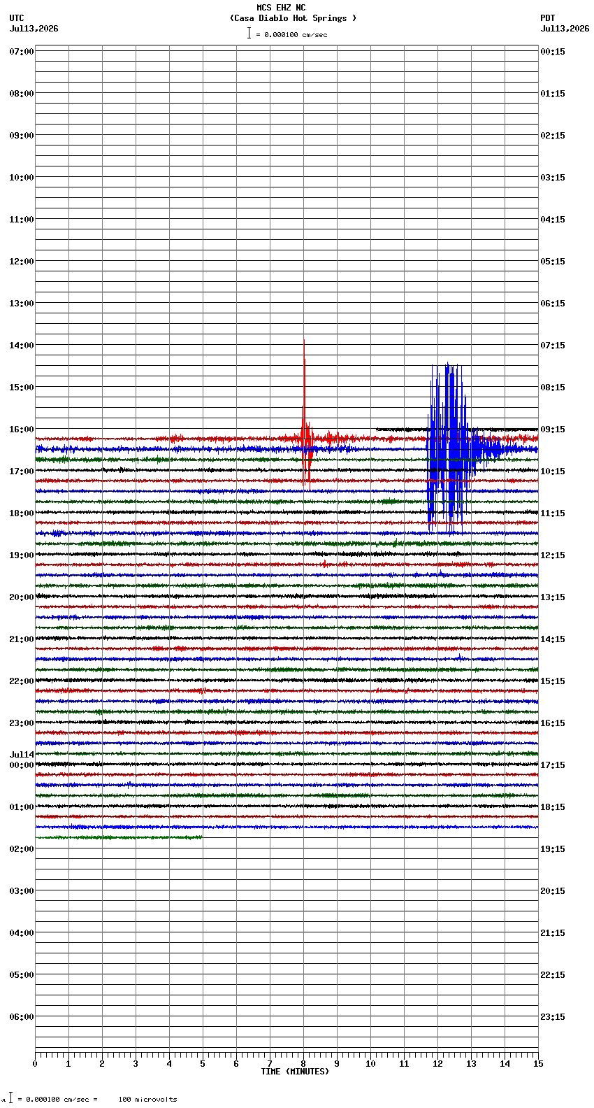Click the scale bar legend 0.000100 cm/sec at top
Screen dimensions: 594x1108
pyautogui.click(x=287, y=34)
